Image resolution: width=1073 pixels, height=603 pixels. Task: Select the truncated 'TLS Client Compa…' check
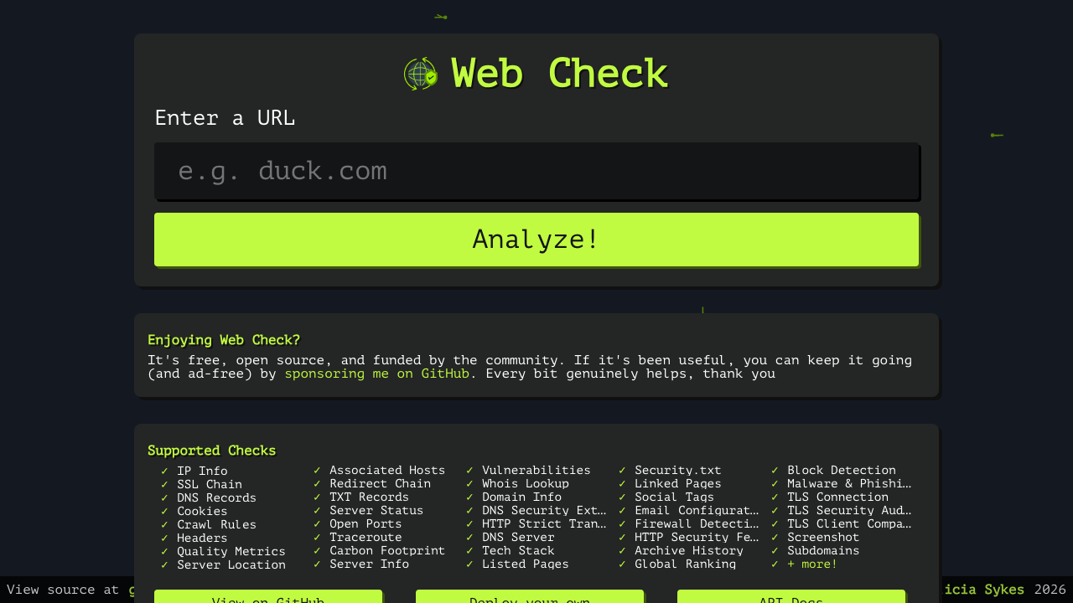pyautogui.click(x=849, y=523)
